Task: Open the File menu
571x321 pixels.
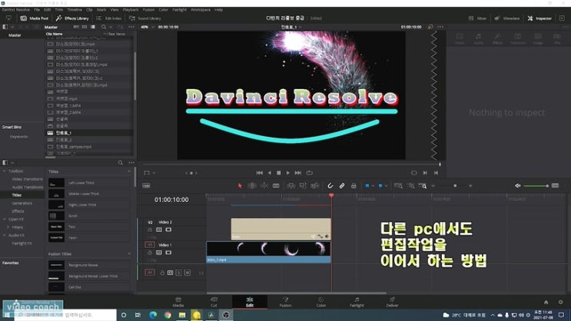Action: pyautogui.click(x=37, y=10)
